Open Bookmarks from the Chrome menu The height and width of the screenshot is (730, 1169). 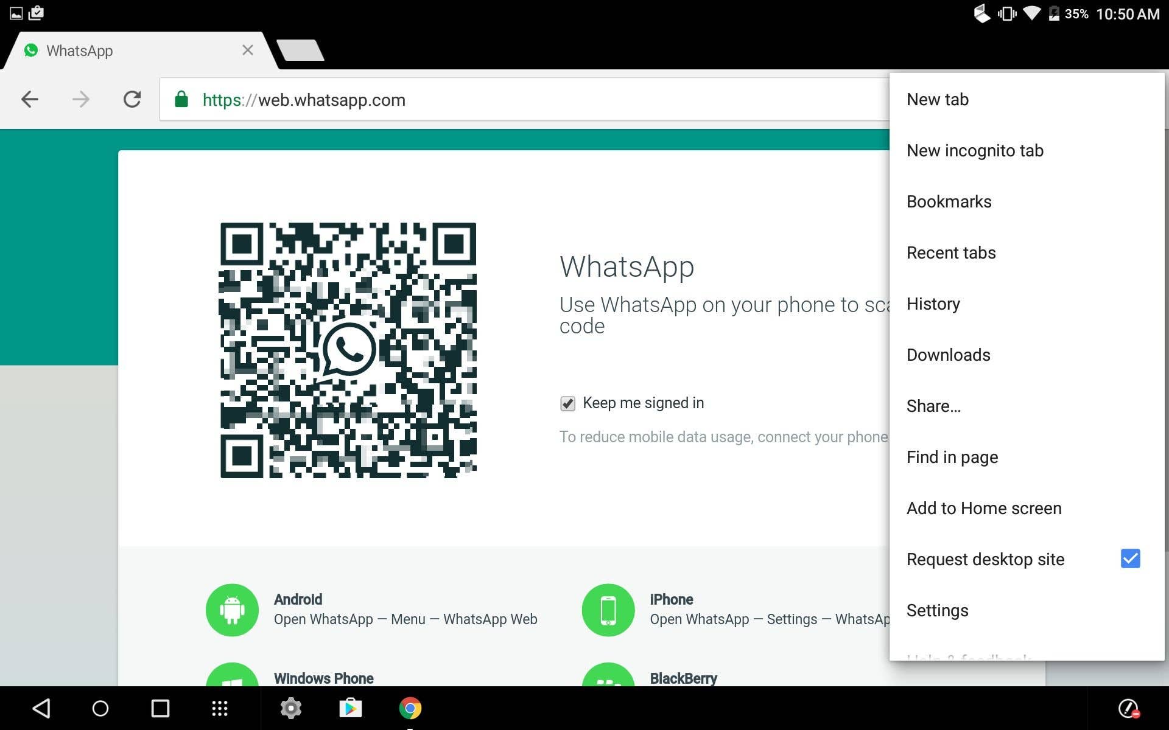pos(949,201)
